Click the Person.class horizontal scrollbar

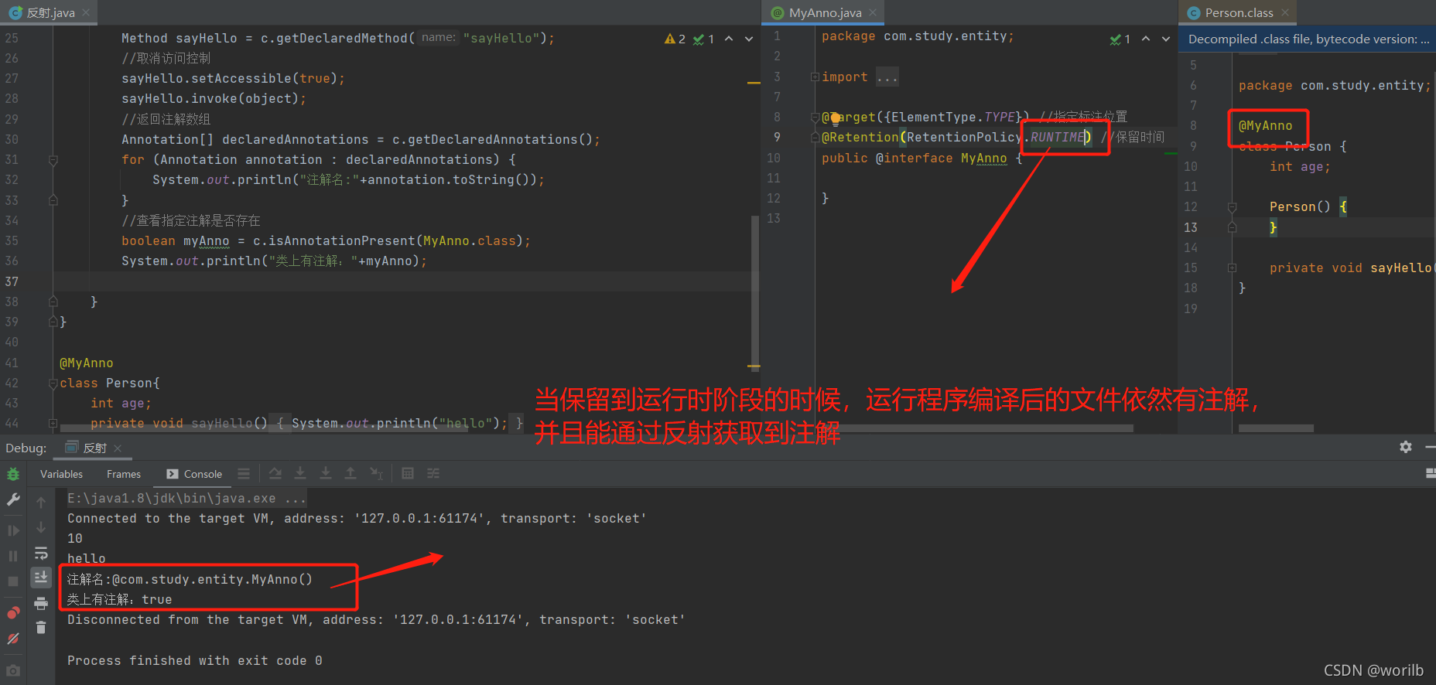click(x=1275, y=428)
